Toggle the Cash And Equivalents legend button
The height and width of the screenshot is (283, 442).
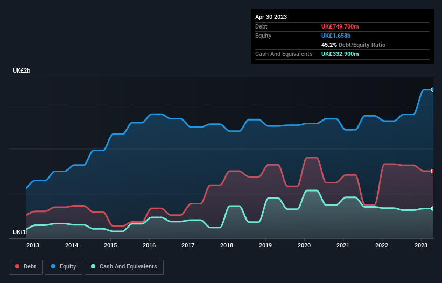(124, 267)
